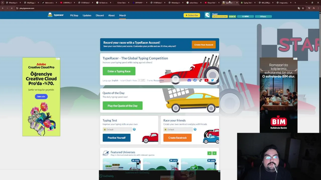This screenshot has width=321, height=180.
Task: Open browser tab search dropdown
Action: point(3,2)
